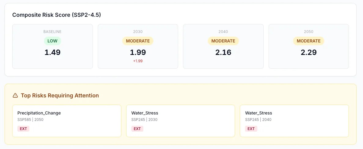The image size is (363, 149).
Task: Click the MODERATE badge in the 2040 card
Action: point(223,41)
